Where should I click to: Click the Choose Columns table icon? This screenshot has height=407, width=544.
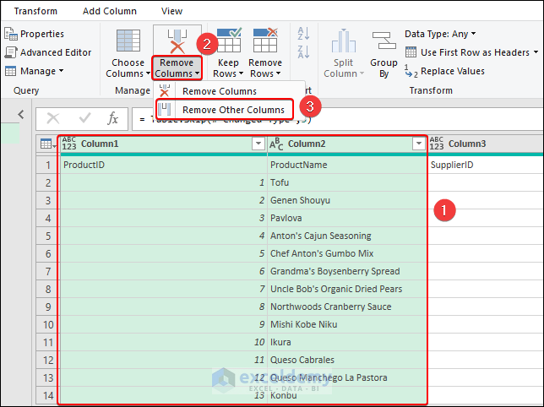pyautogui.click(x=128, y=41)
